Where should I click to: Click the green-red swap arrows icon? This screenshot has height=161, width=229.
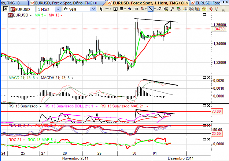[178, 9]
